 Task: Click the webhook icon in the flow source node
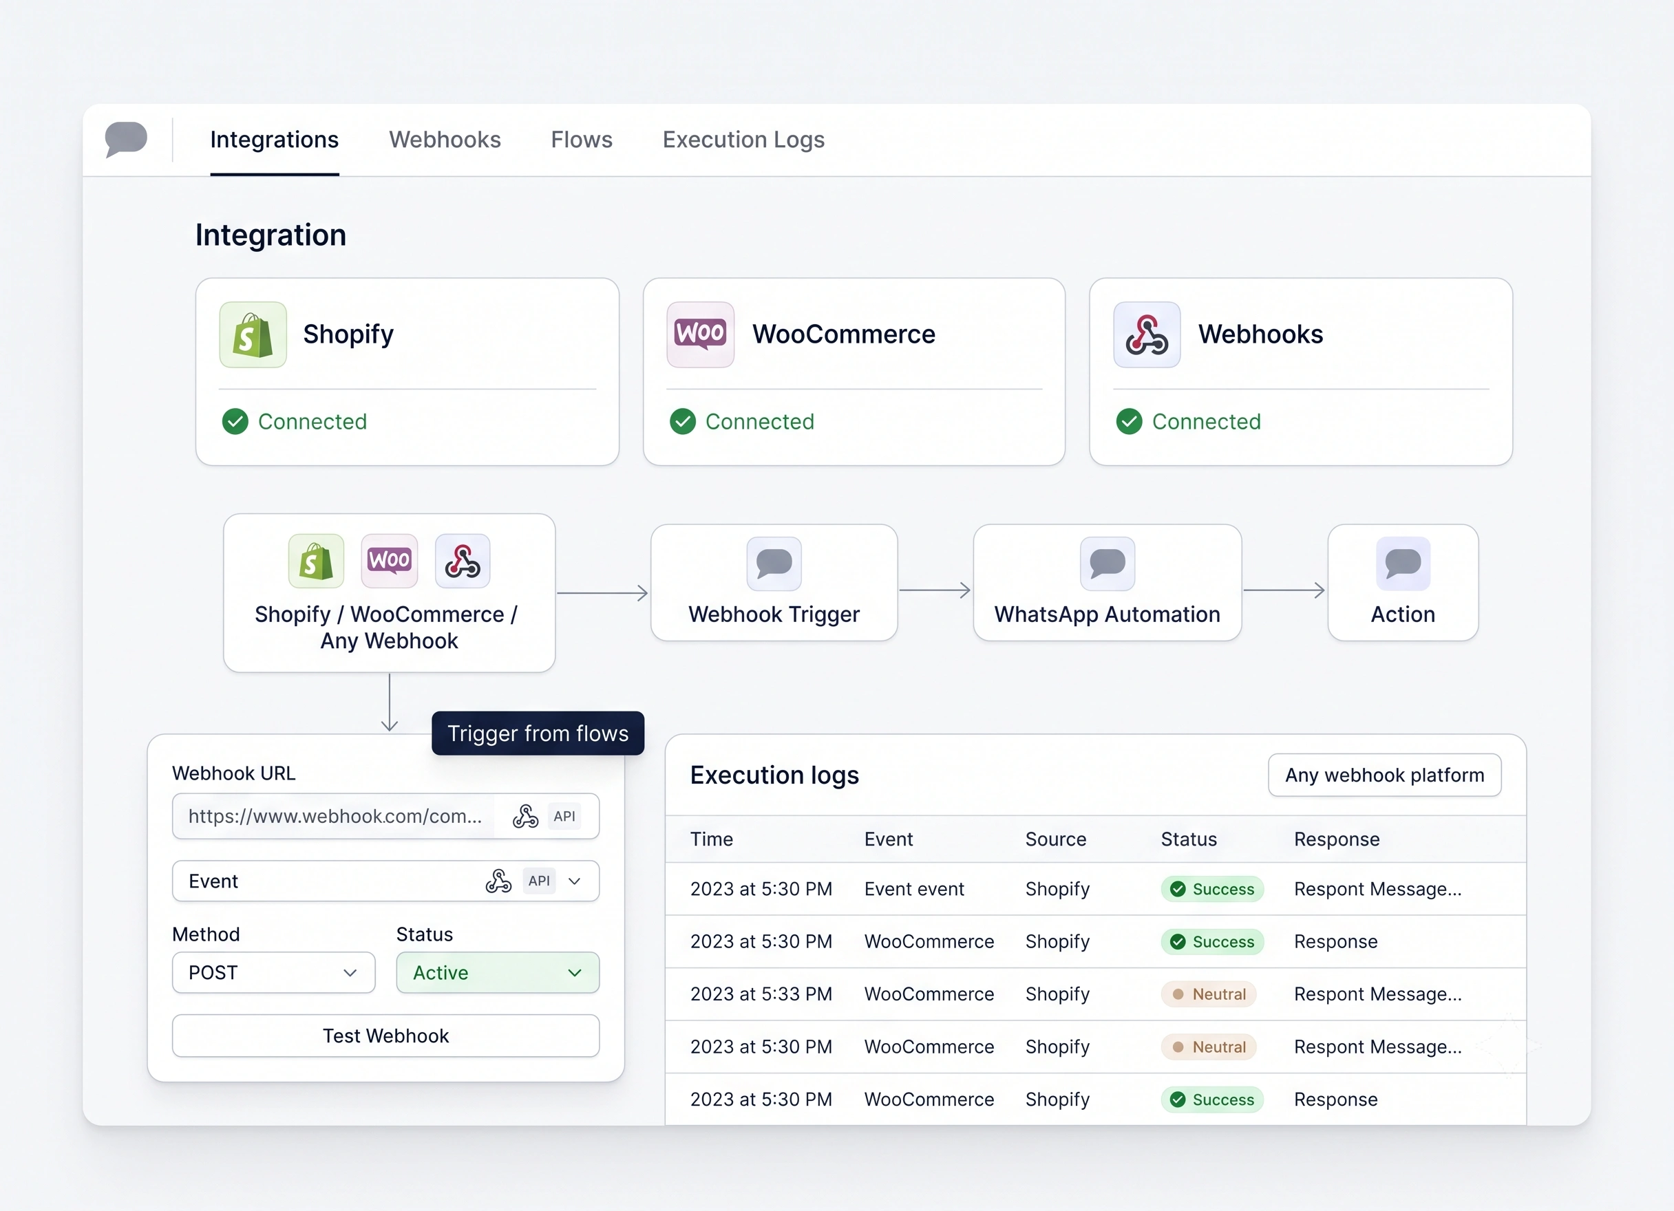tap(463, 561)
